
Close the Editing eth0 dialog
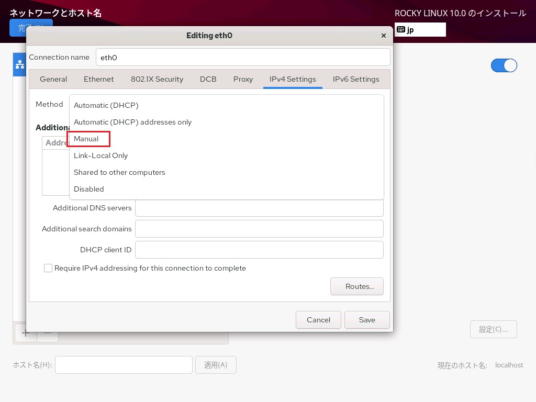pos(383,36)
